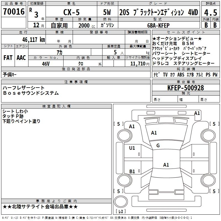Viewport: 221px width, 221px height.
Task: Select the overall score 4.5
Action: 211,13
